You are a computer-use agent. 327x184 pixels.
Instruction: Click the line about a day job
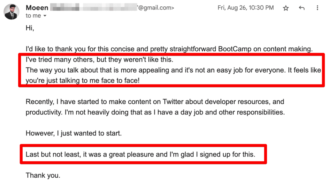155,112
